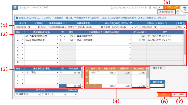The width and height of the screenshot is (188, 105).
Task: Open calendar for 実際の仕入れ年月日 field
Action: click(x=155, y=27)
